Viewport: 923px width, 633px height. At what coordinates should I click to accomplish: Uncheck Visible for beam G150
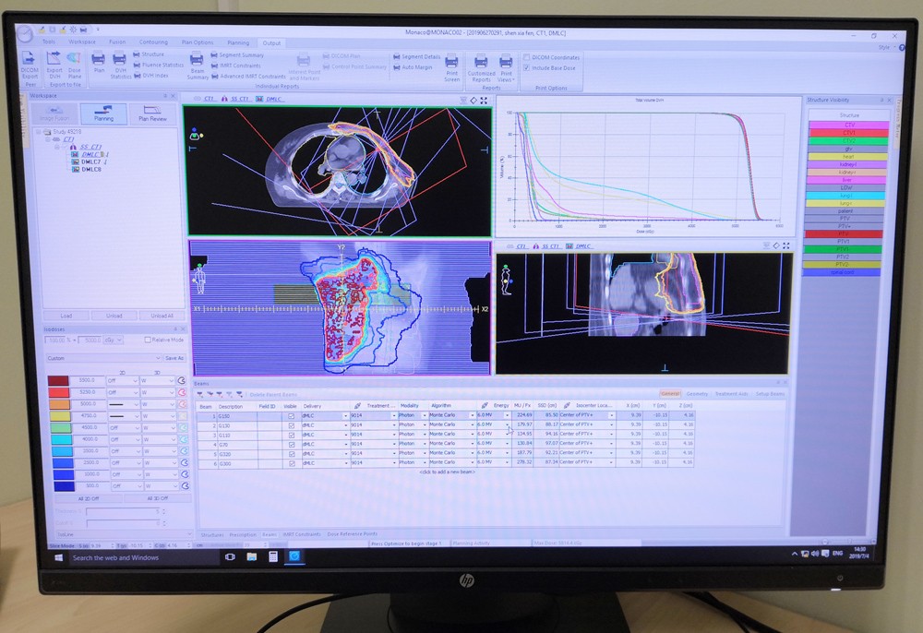pyautogui.click(x=292, y=416)
